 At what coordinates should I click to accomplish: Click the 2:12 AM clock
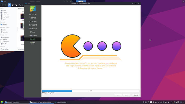pyautogui.click(x=174, y=102)
